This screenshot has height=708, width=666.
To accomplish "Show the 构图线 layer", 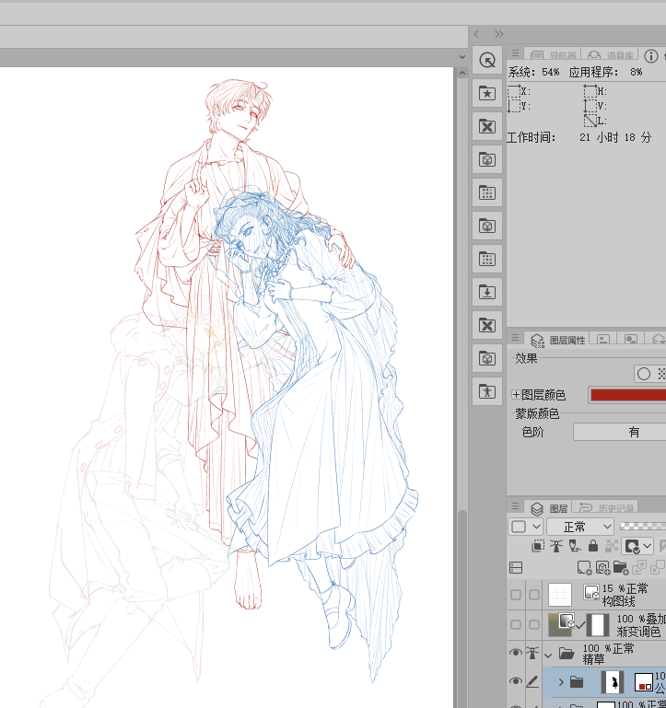I will pyautogui.click(x=516, y=594).
